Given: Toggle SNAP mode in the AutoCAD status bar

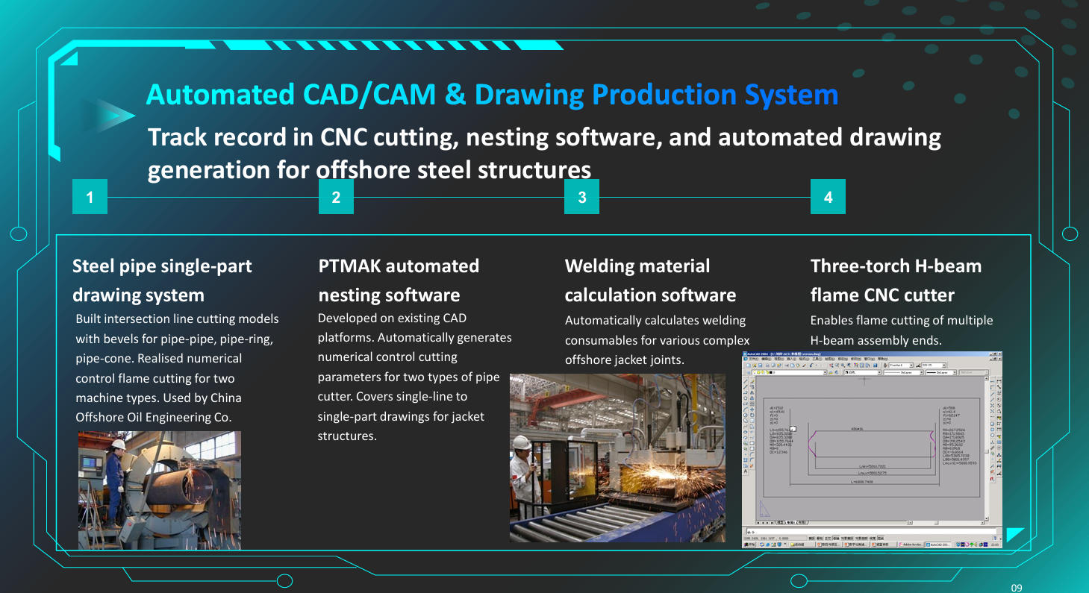Looking at the screenshot, I should tap(811, 538).
